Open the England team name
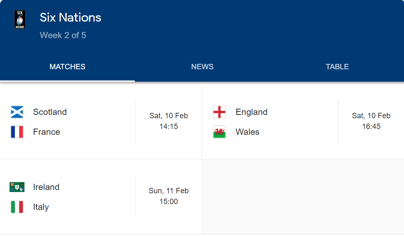The height and width of the screenshot is (236, 404). tap(251, 112)
